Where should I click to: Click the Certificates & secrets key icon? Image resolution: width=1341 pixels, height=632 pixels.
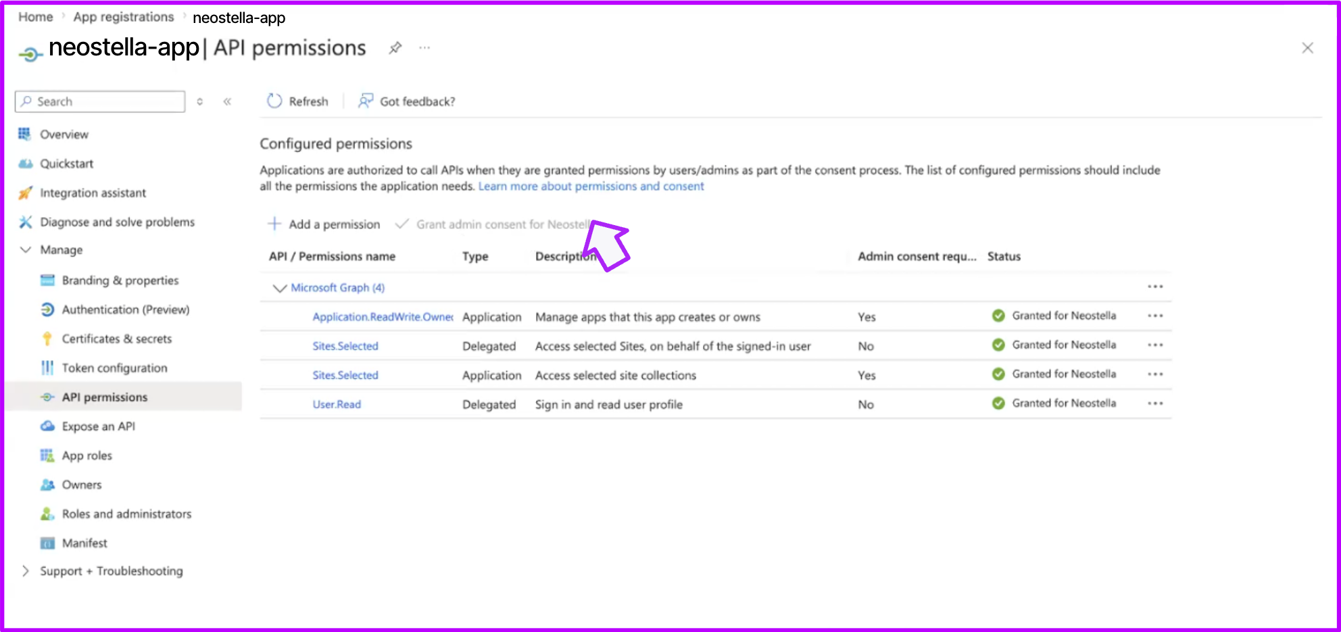(47, 339)
